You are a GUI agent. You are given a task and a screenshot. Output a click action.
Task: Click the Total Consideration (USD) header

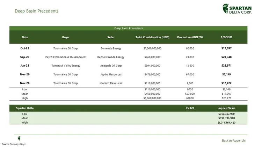coord(152,37)
